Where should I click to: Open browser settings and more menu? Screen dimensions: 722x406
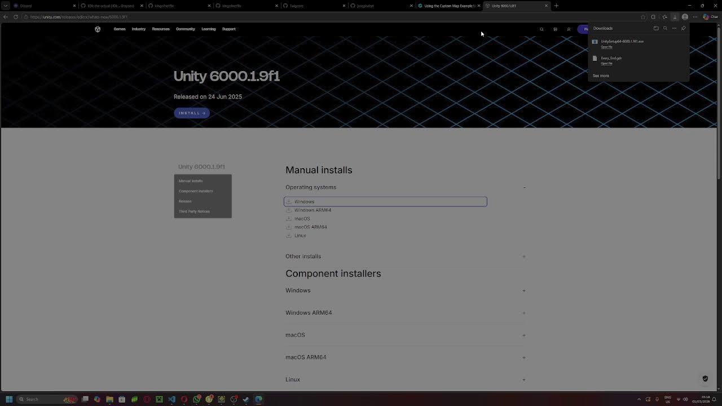tap(695, 17)
